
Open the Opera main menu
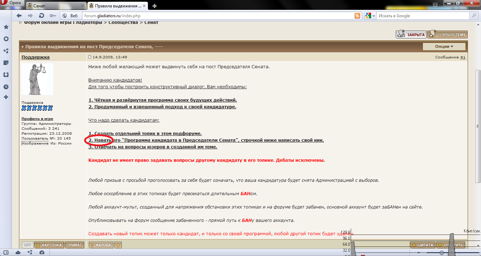[x=12, y=3]
